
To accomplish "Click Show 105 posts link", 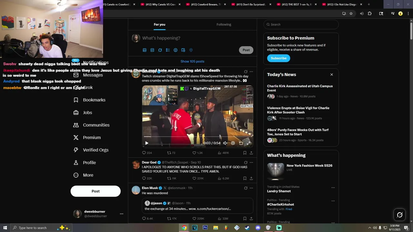I will 192,61.
